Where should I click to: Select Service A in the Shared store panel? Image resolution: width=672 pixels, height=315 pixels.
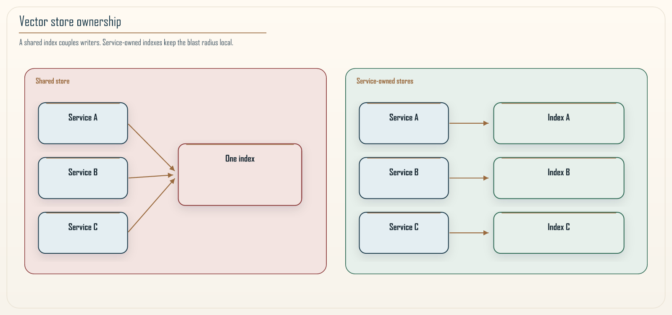(x=83, y=123)
